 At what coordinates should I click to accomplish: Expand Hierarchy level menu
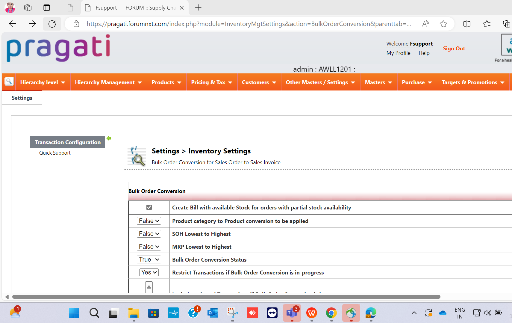click(x=43, y=82)
